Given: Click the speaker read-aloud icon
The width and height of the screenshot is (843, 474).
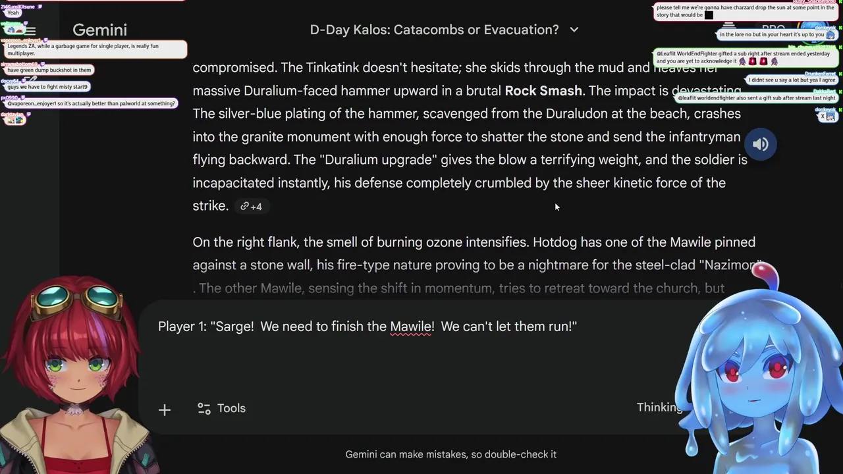Looking at the screenshot, I should point(760,144).
